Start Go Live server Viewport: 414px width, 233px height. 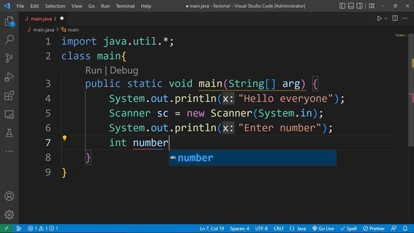pyautogui.click(x=323, y=228)
